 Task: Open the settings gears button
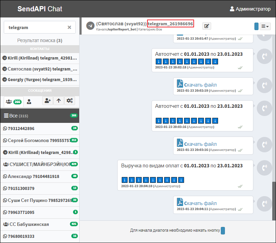point(70,101)
